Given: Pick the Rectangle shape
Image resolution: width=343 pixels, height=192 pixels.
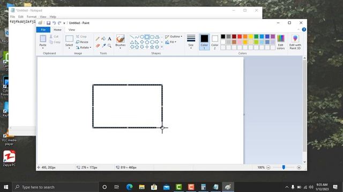Looking at the screenshot, I should (147, 37).
